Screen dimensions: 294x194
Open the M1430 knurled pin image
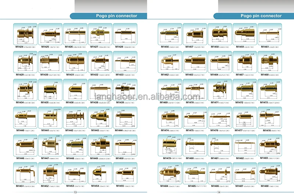click(x=50, y=62)
